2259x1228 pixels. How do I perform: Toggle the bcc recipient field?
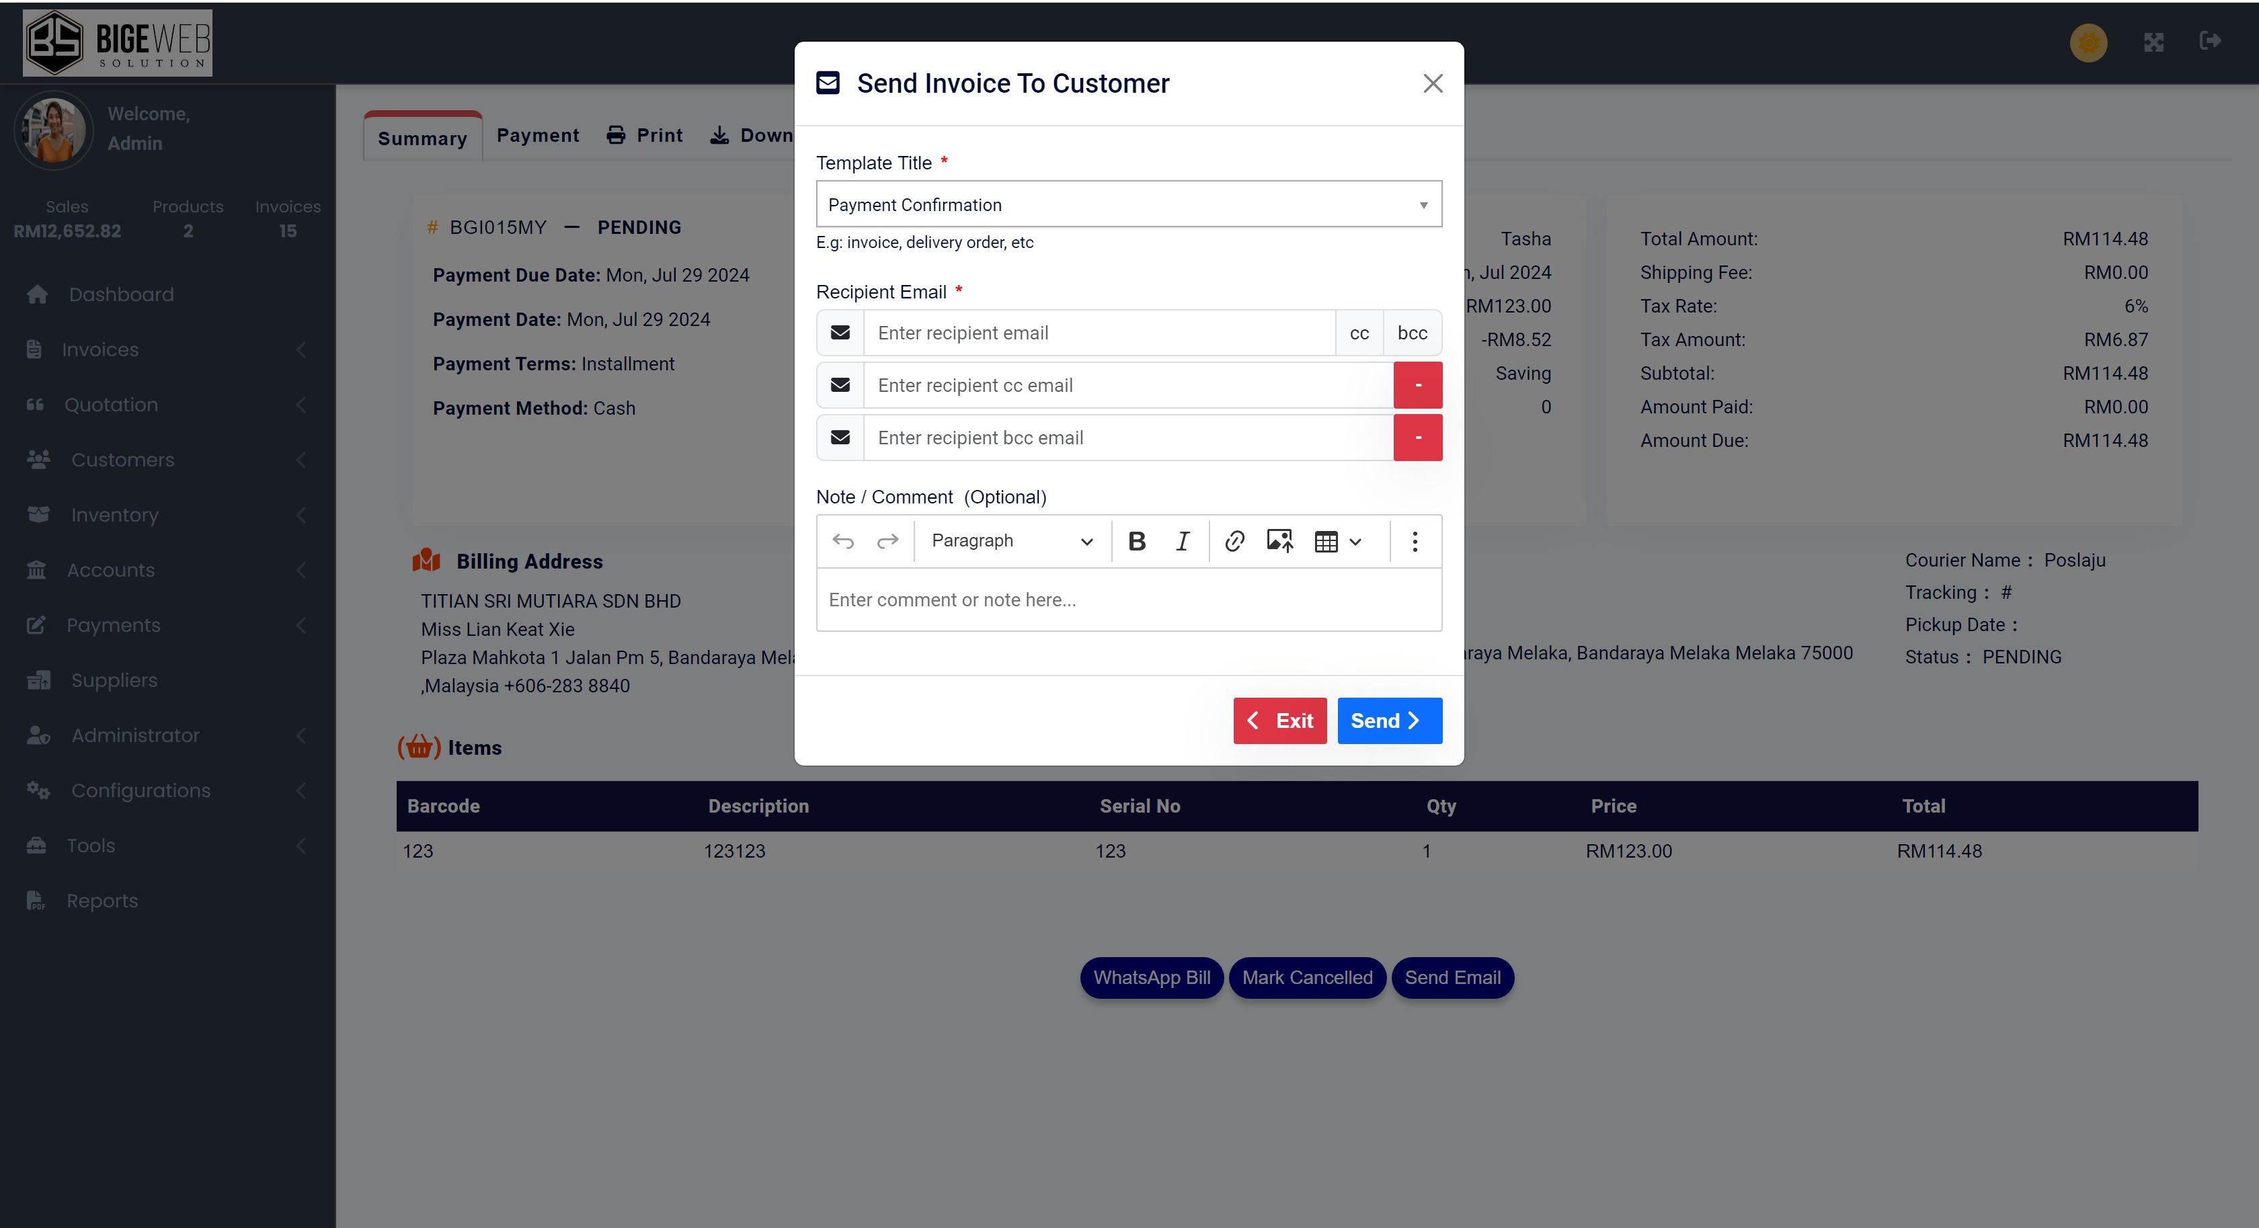pyautogui.click(x=1412, y=333)
